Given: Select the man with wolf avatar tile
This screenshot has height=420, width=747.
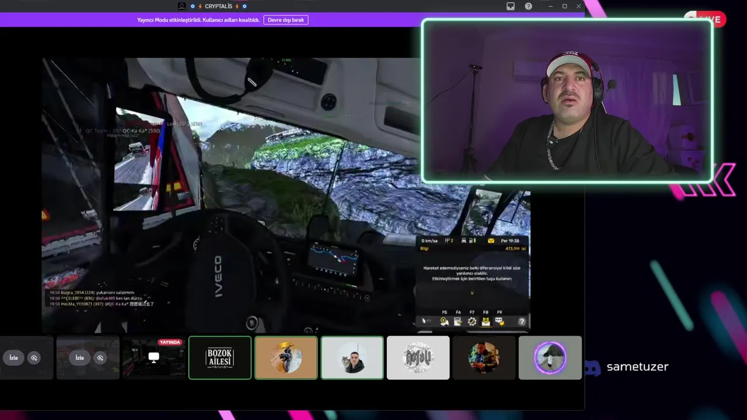Looking at the screenshot, I should coord(352,358).
